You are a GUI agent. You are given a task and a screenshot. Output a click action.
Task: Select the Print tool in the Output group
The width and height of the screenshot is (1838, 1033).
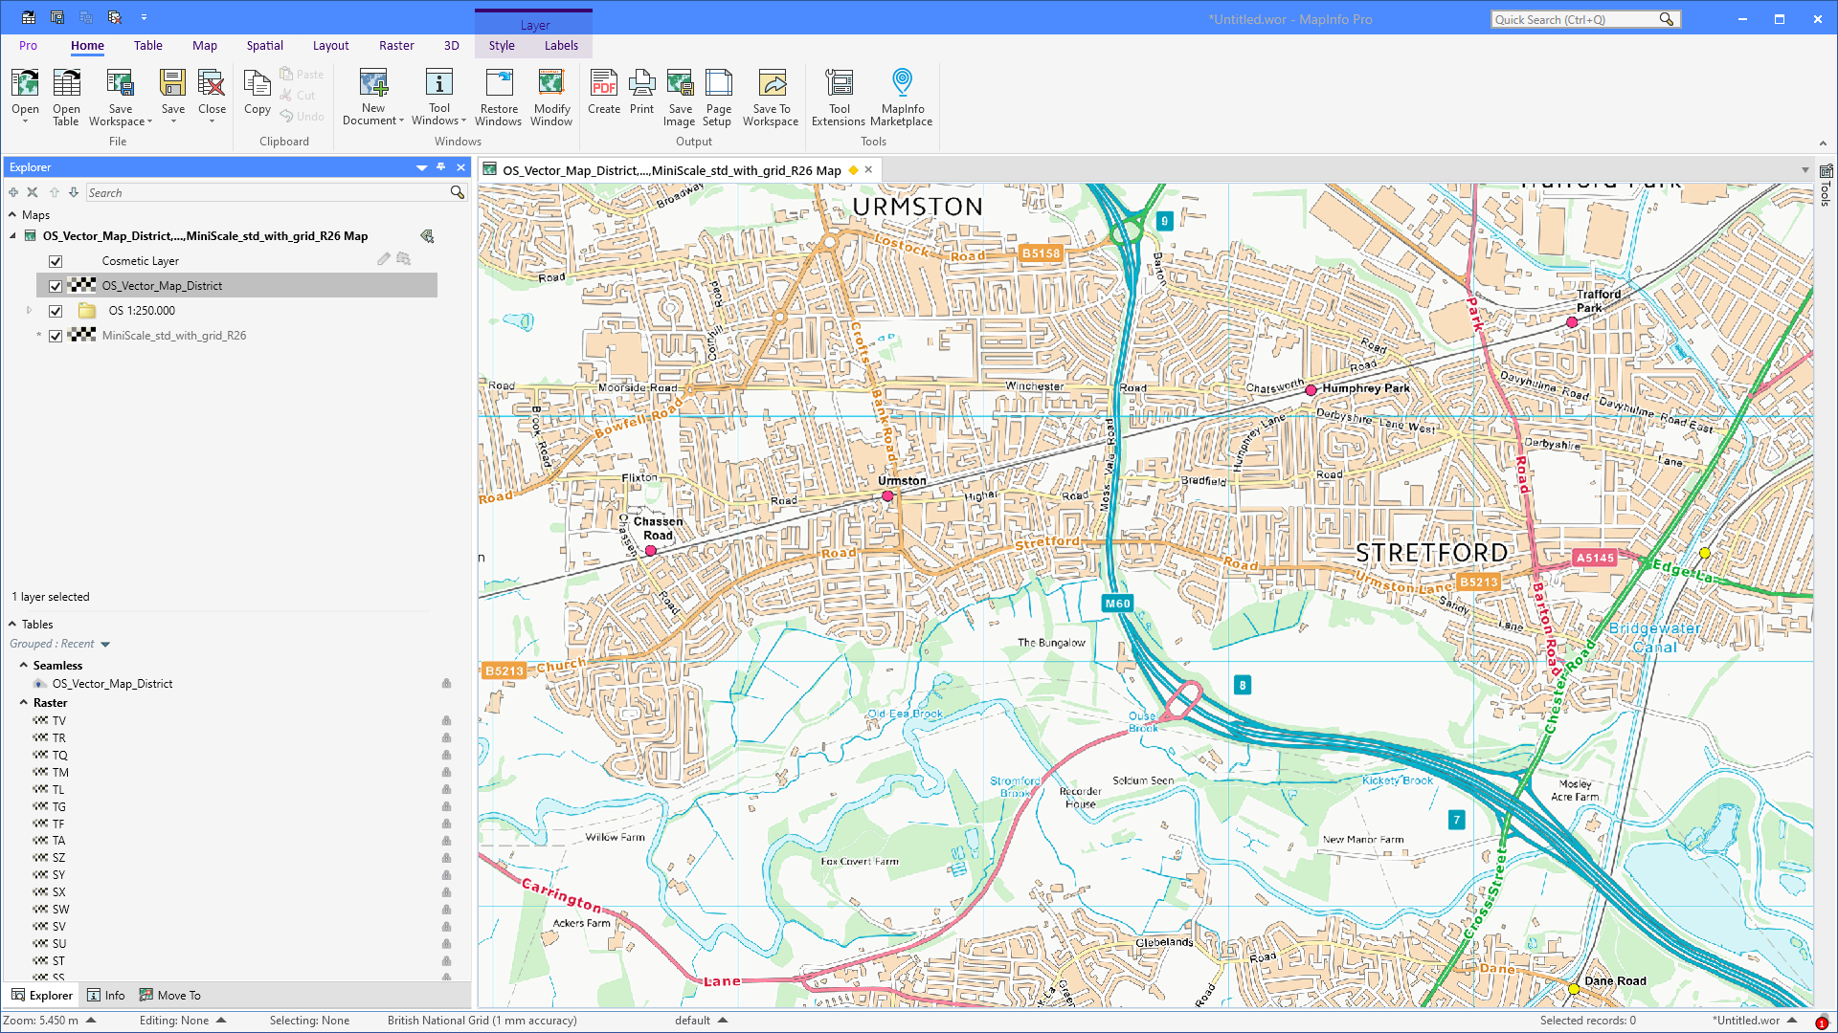(641, 96)
